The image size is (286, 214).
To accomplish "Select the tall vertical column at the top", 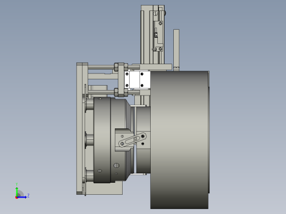I will pos(152,35).
